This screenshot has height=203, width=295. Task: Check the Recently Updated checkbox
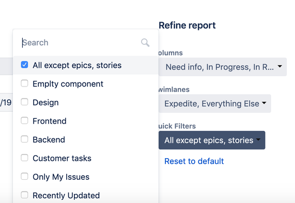click(x=24, y=195)
